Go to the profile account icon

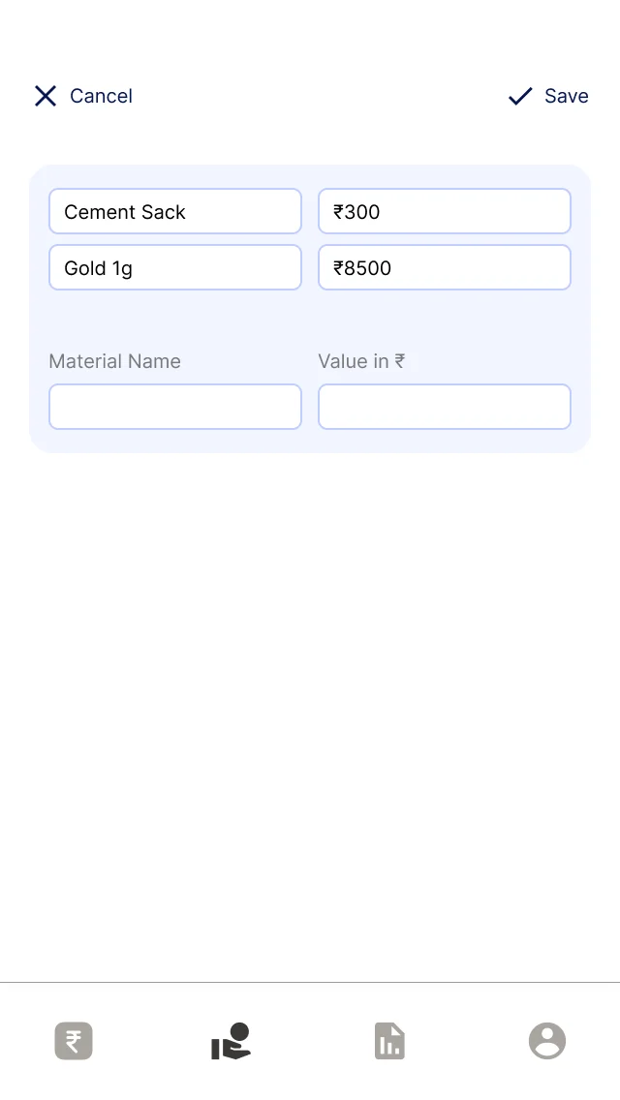tap(547, 1040)
